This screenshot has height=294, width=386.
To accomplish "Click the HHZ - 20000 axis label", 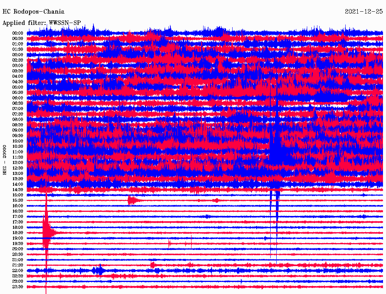I will coord(5,160).
